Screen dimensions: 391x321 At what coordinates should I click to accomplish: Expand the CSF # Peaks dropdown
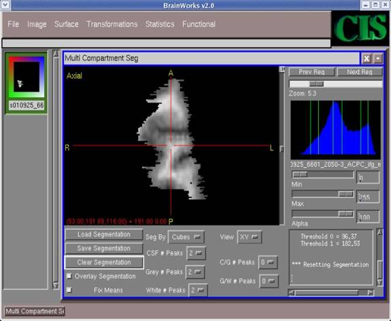click(196, 253)
